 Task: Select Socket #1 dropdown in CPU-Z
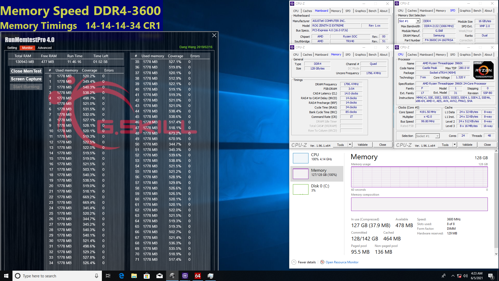click(426, 137)
